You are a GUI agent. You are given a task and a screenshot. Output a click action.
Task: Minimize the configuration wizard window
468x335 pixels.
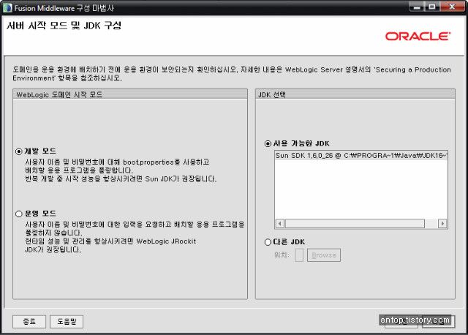pos(418,7)
